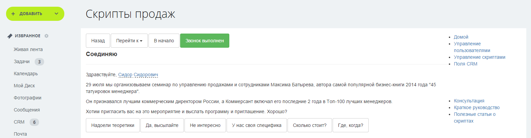
Task: Click the Сидор Сидорович name link
Action: pos(138,75)
